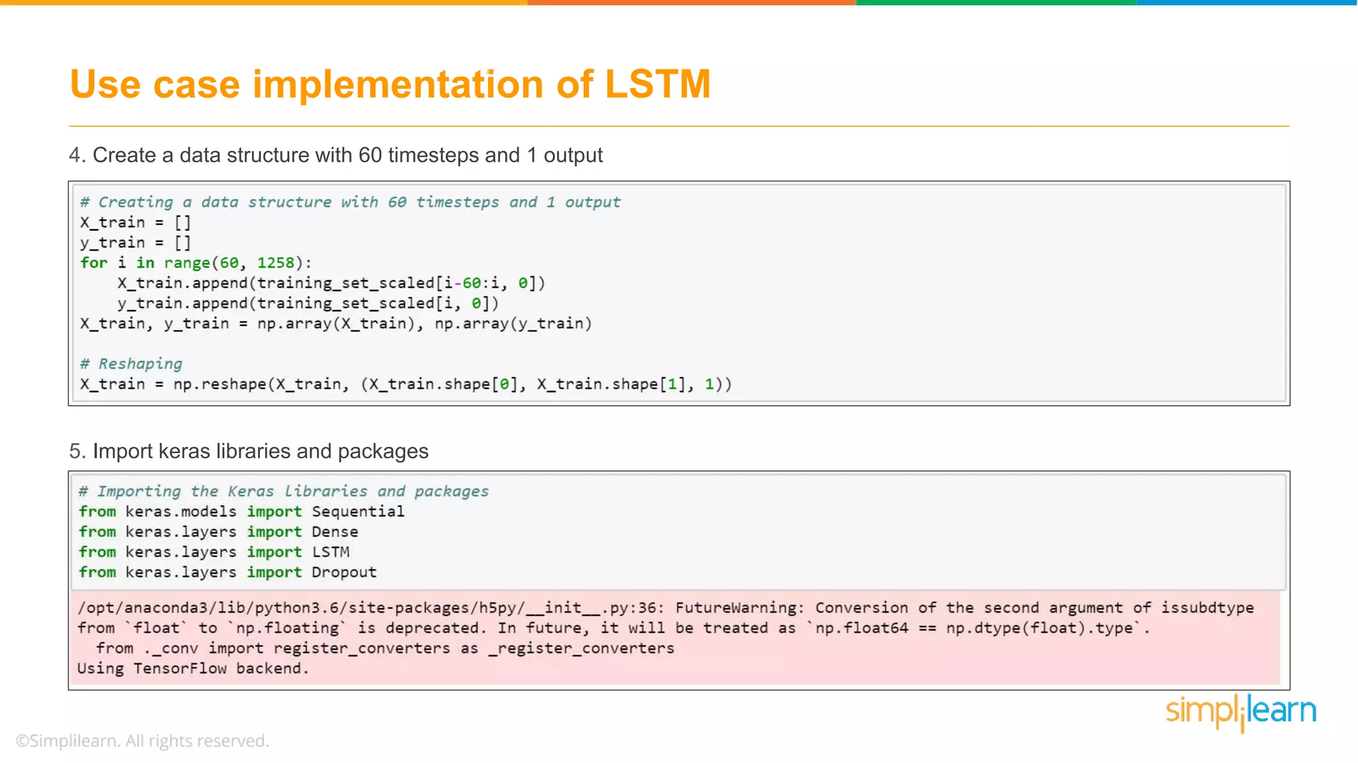1358x763 pixels.
Task: Click the slide title 'Use case implementation of LSTM'
Action: (x=390, y=85)
